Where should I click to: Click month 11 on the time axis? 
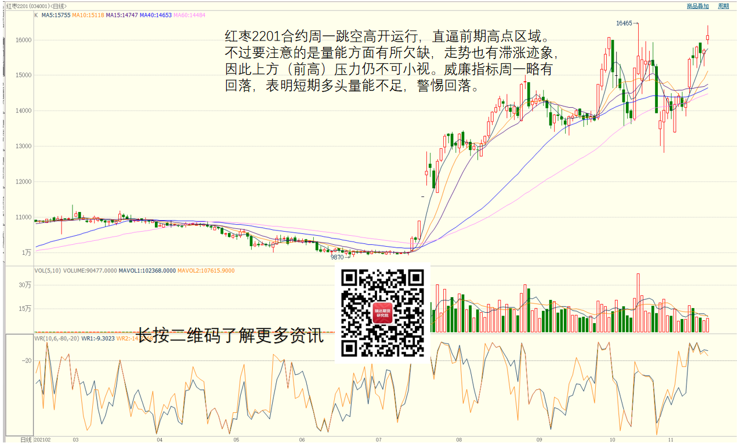click(670, 440)
